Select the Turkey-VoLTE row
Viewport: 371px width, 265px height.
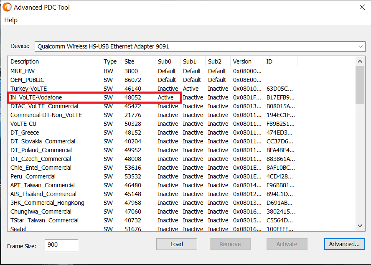152,89
